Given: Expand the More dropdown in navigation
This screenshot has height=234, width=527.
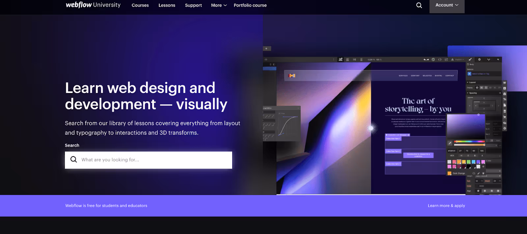Looking at the screenshot, I should 219,5.
